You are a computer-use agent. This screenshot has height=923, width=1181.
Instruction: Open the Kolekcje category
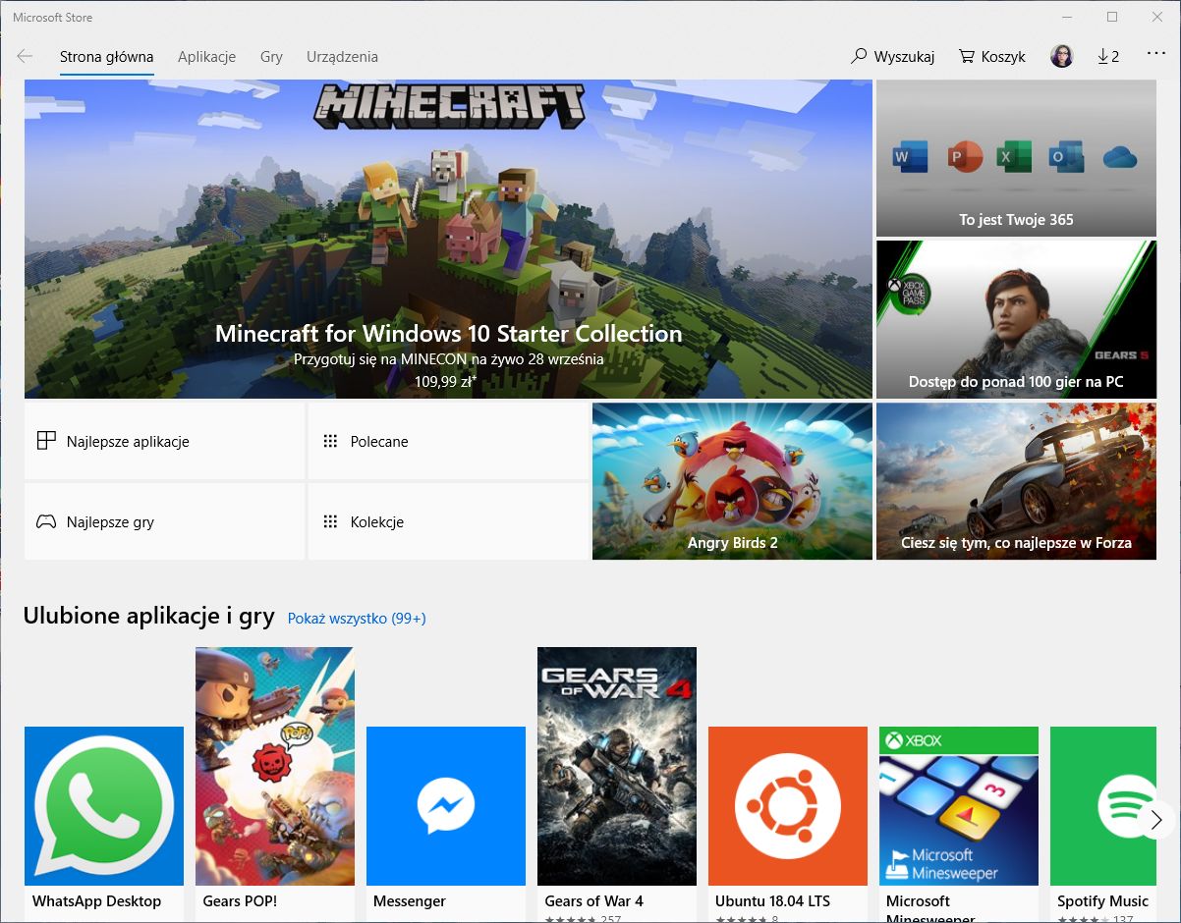coord(448,521)
